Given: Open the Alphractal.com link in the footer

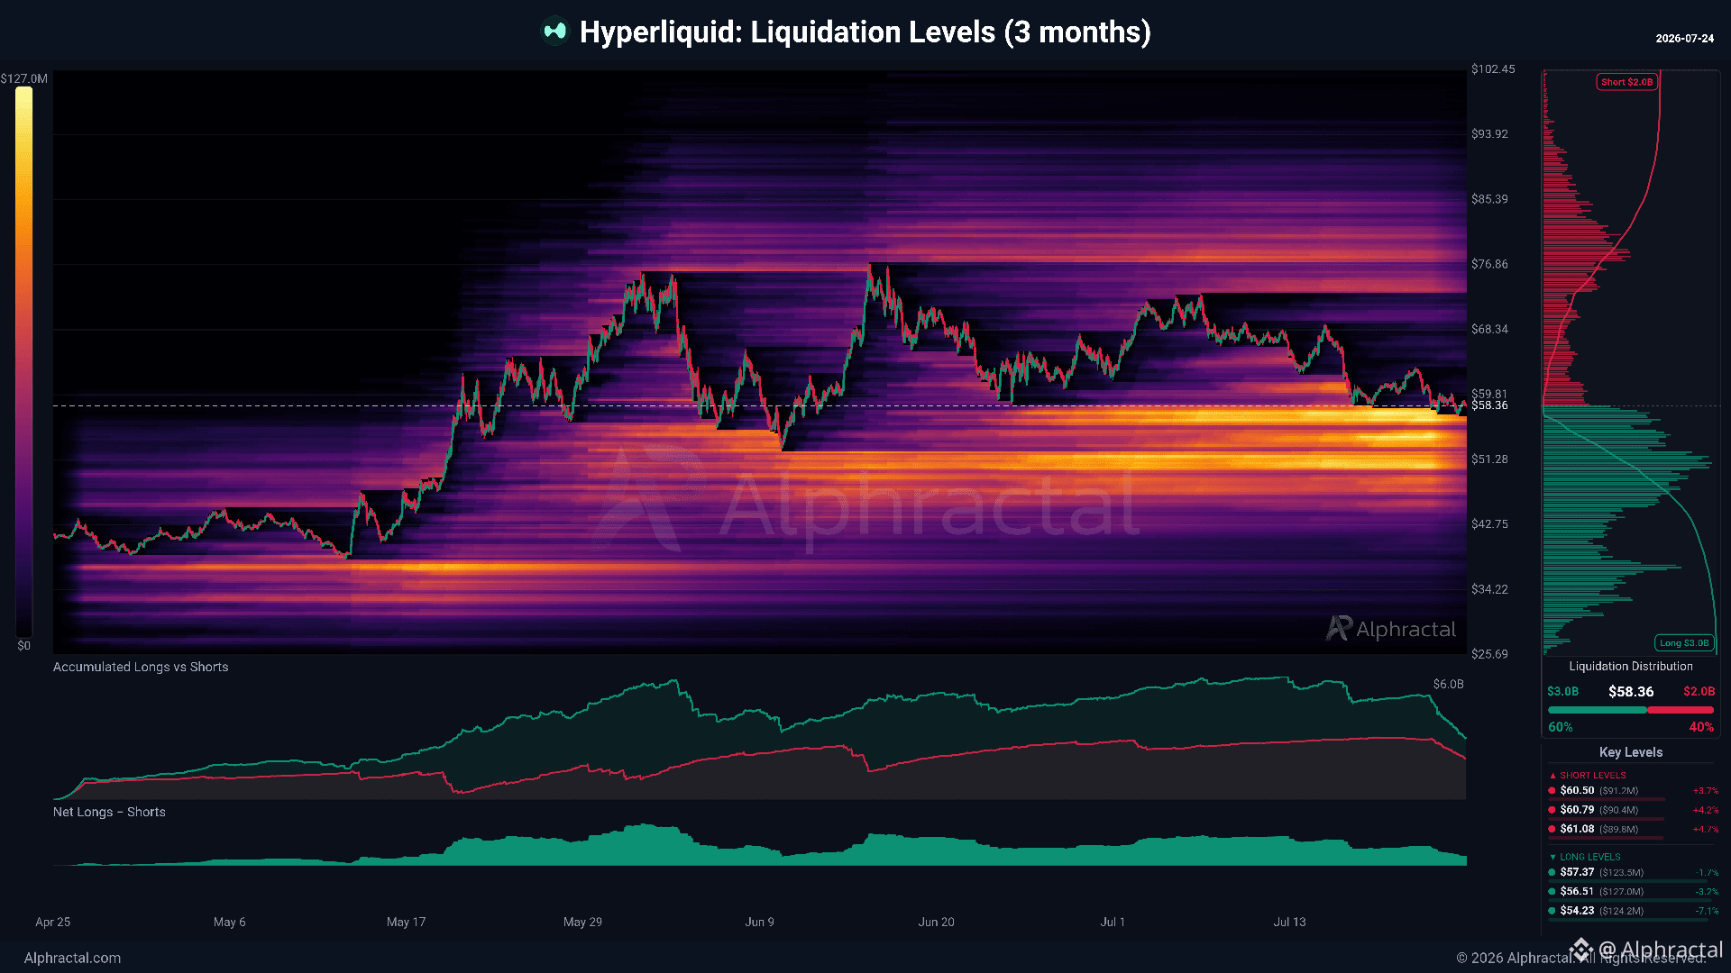Looking at the screenshot, I should pos(72,958).
